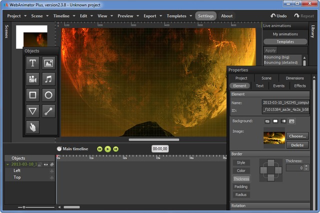Click the timeline zoom slider handle

23,207
